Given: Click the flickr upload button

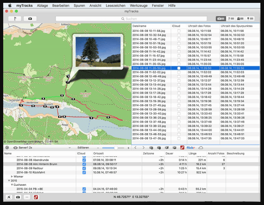Looking at the screenshot, I should [x=191, y=147].
